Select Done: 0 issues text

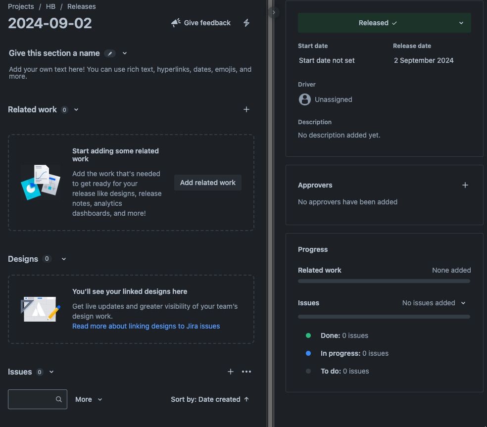point(344,335)
